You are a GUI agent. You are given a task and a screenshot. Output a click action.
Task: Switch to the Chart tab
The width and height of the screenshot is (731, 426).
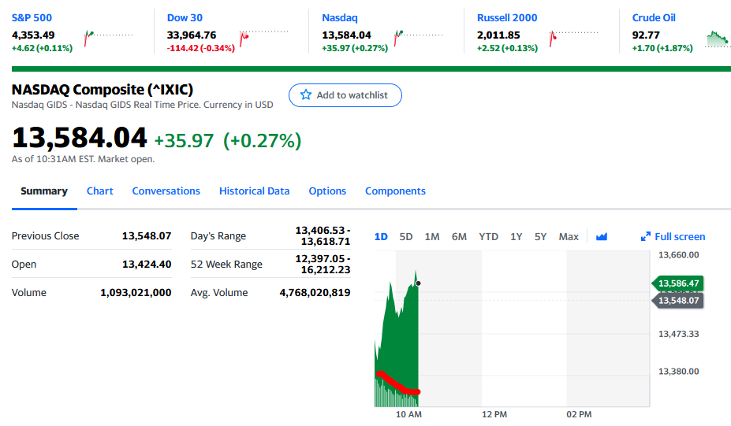point(100,191)
